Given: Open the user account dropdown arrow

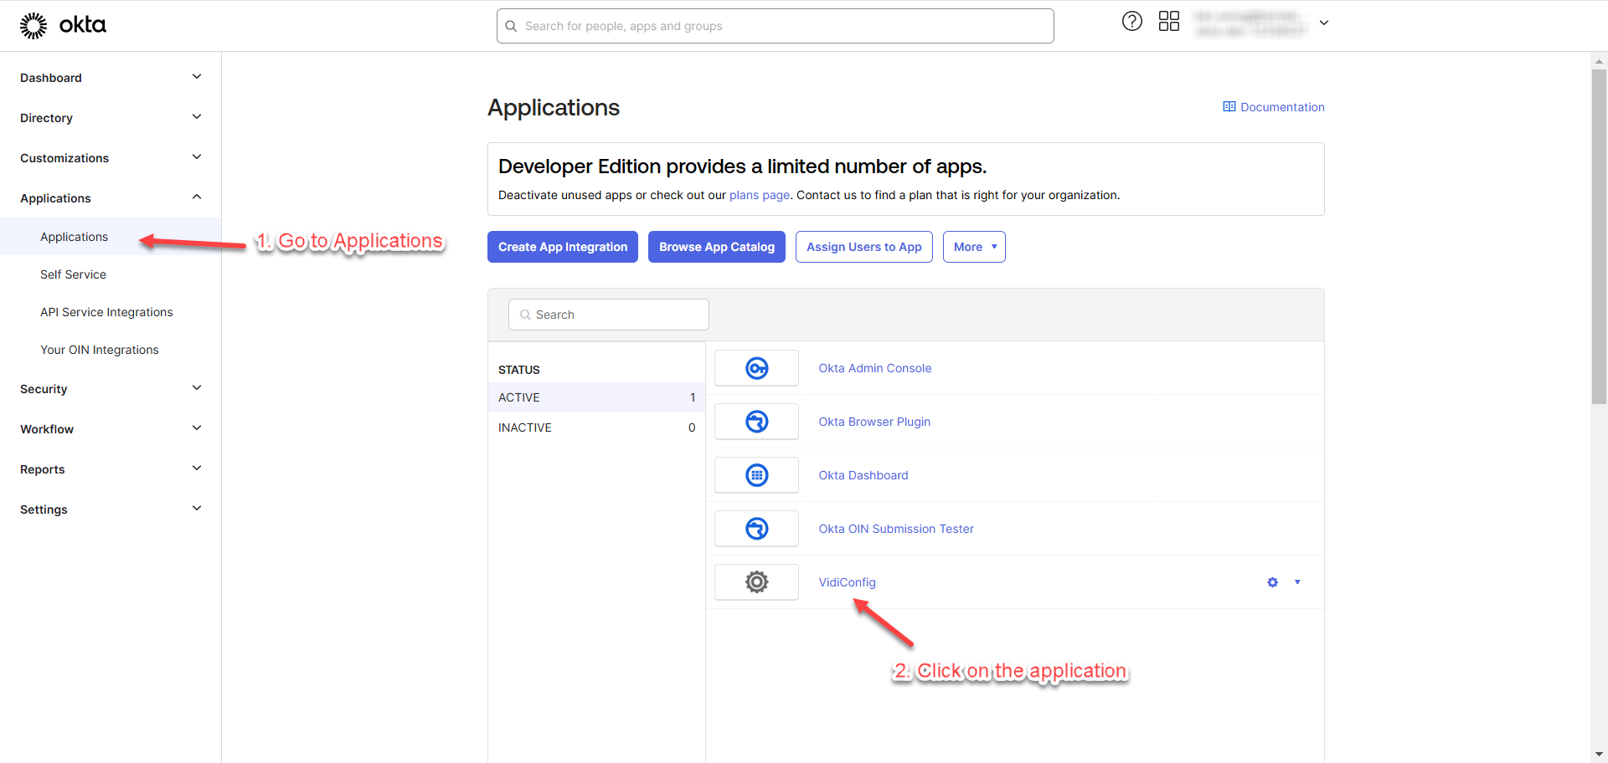Looking at the screenshot, I should [1323, 23].
